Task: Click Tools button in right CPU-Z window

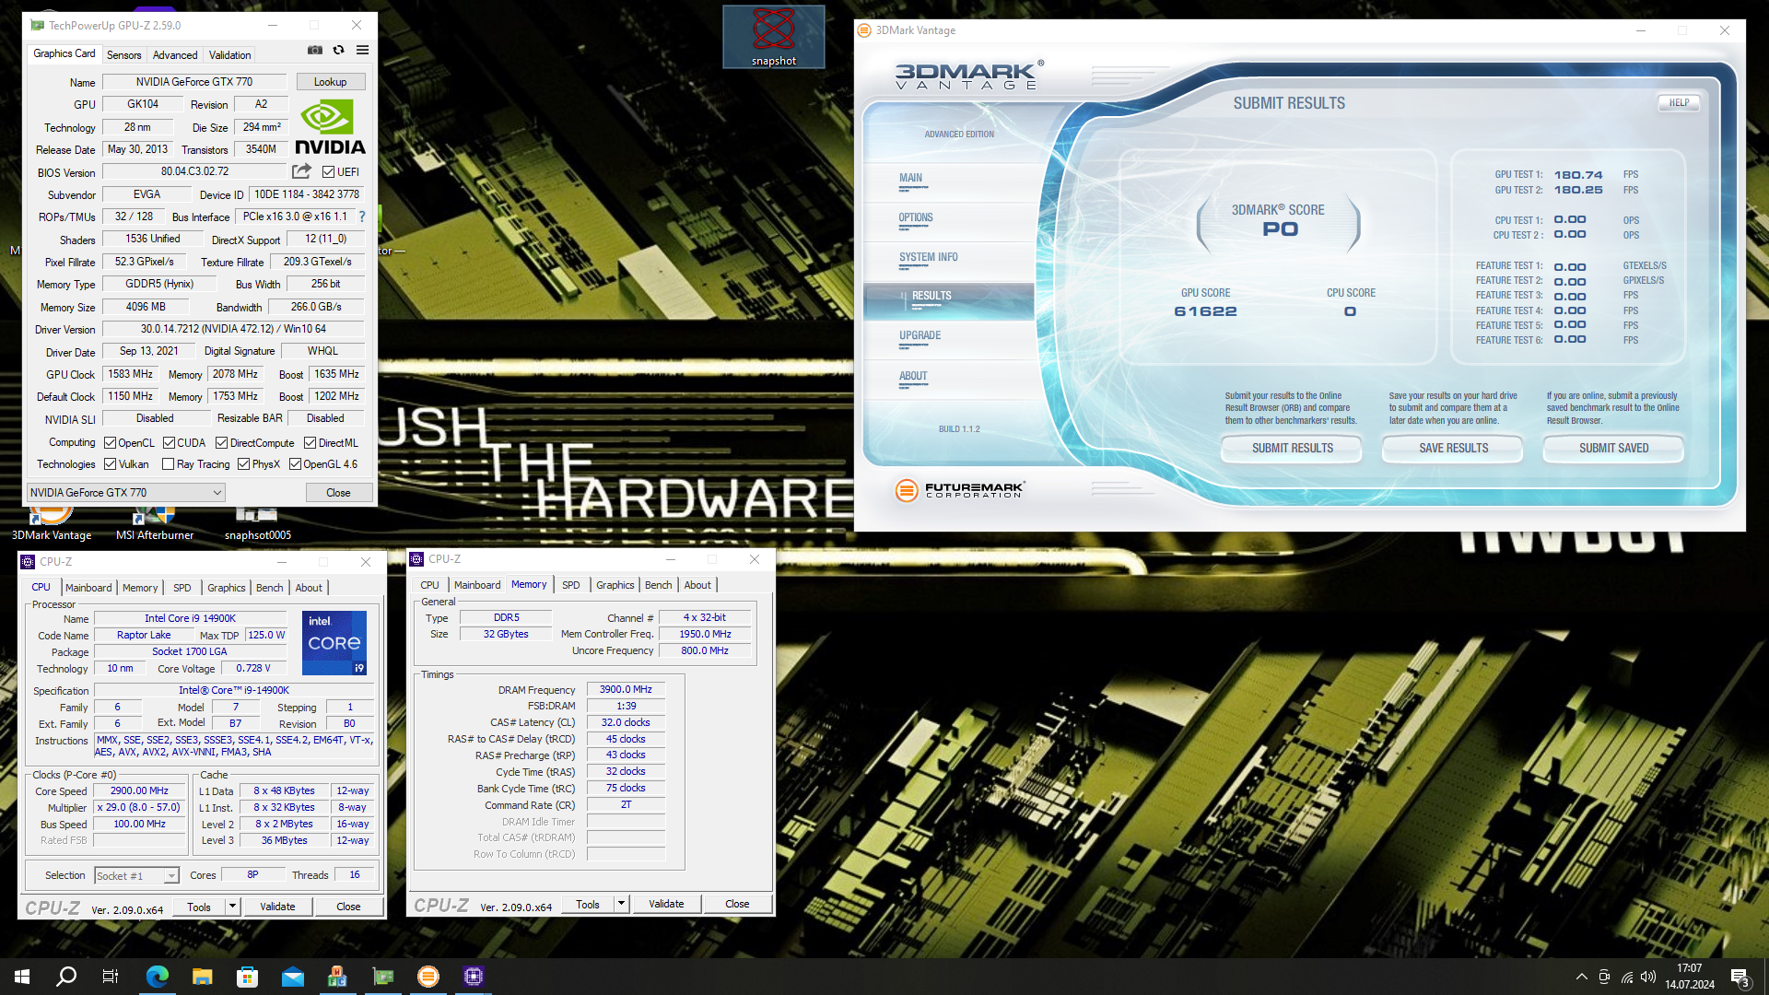Action: (588, 904)
